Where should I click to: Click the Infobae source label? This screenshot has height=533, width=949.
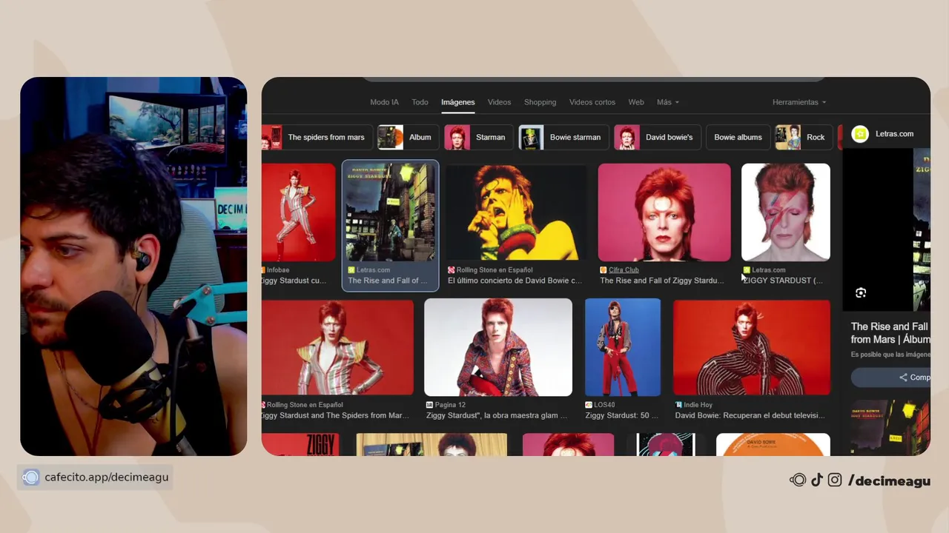(278, 270)
